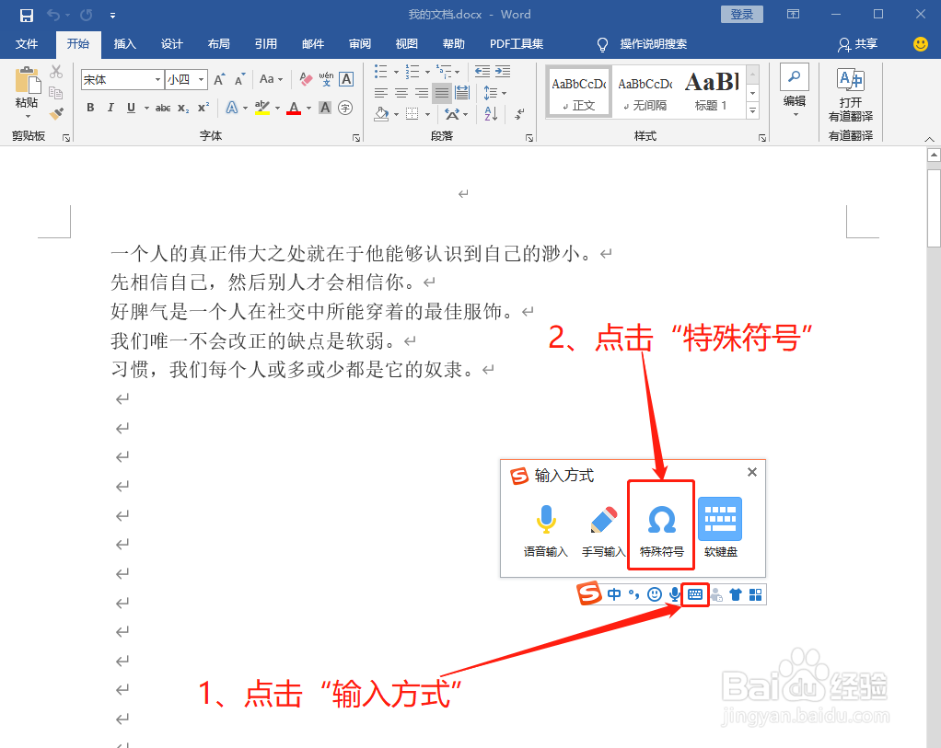
Task: Click the Voice input microphone in 输入方式 panel
Action: pyautogui.click(x=545, y=520)
